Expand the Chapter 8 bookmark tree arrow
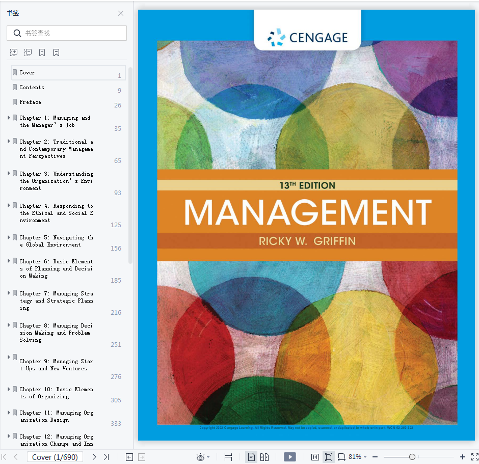This screenshot has width=479, height=464. [x=9, y=325]
